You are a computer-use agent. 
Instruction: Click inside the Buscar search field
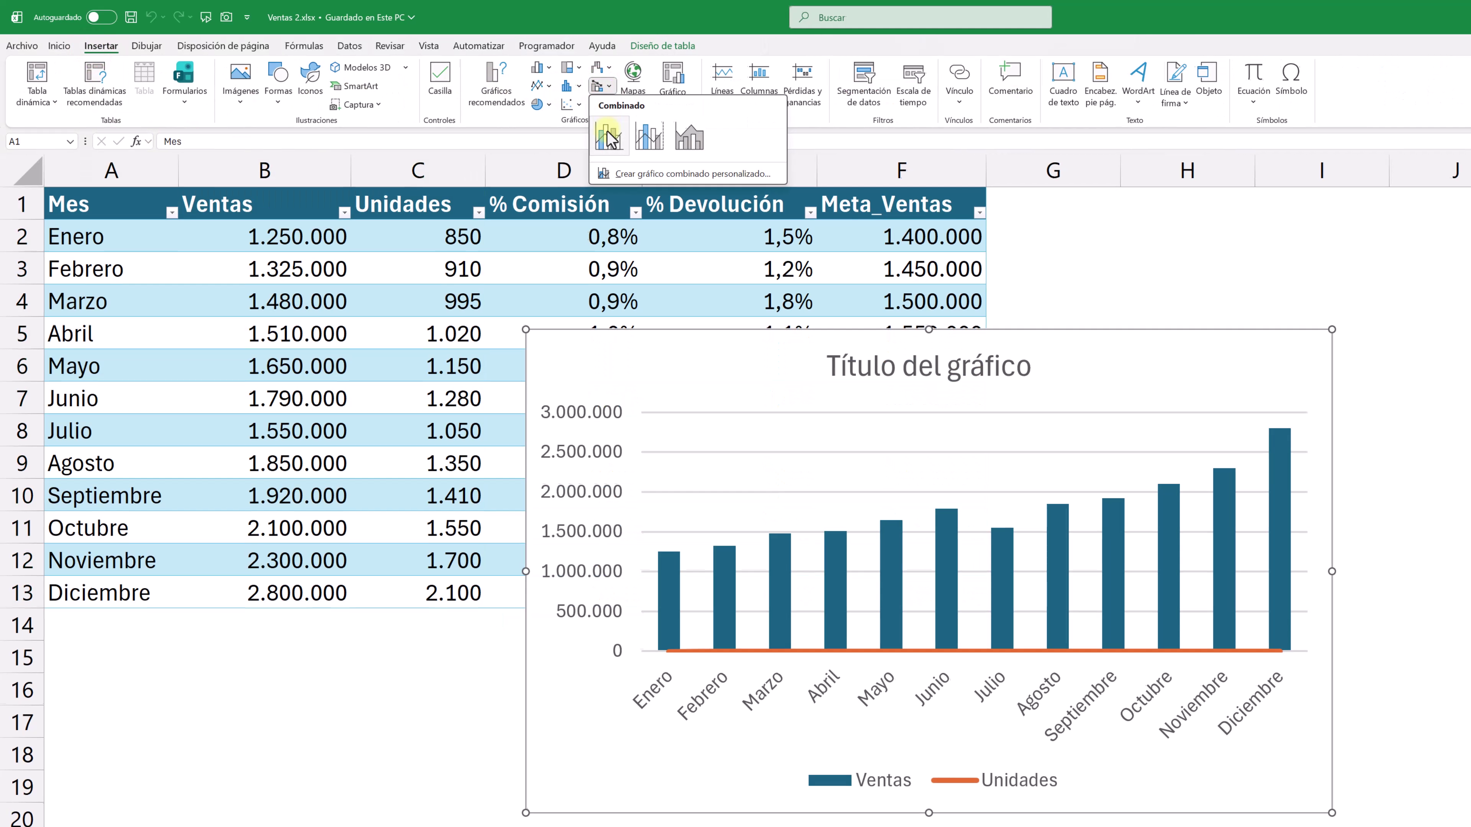click(x=919, y=17)
